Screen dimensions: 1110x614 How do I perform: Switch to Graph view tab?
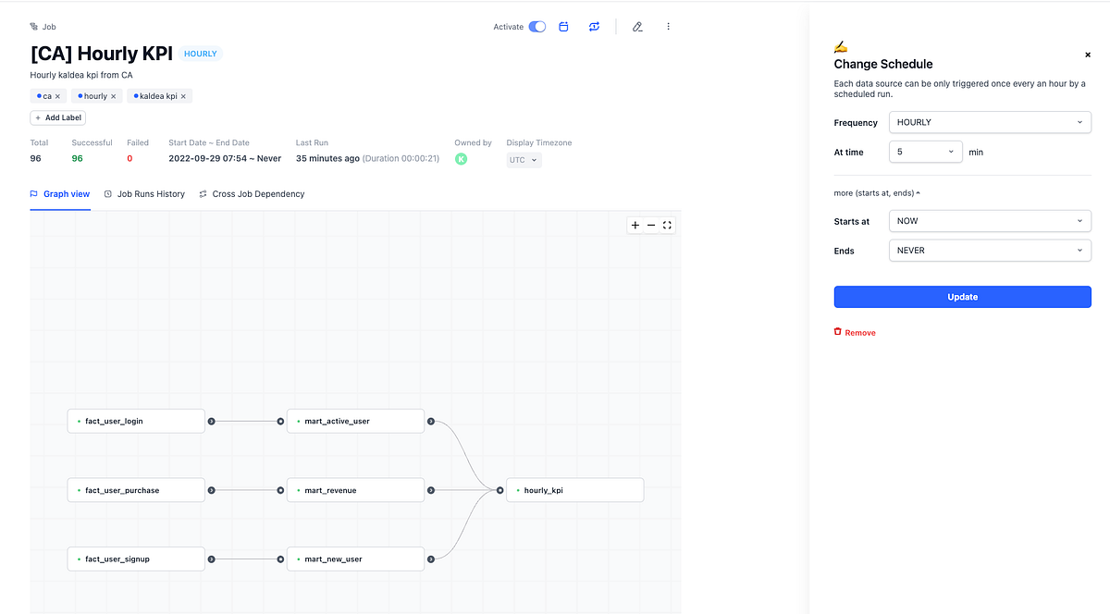tap(60, 194)
